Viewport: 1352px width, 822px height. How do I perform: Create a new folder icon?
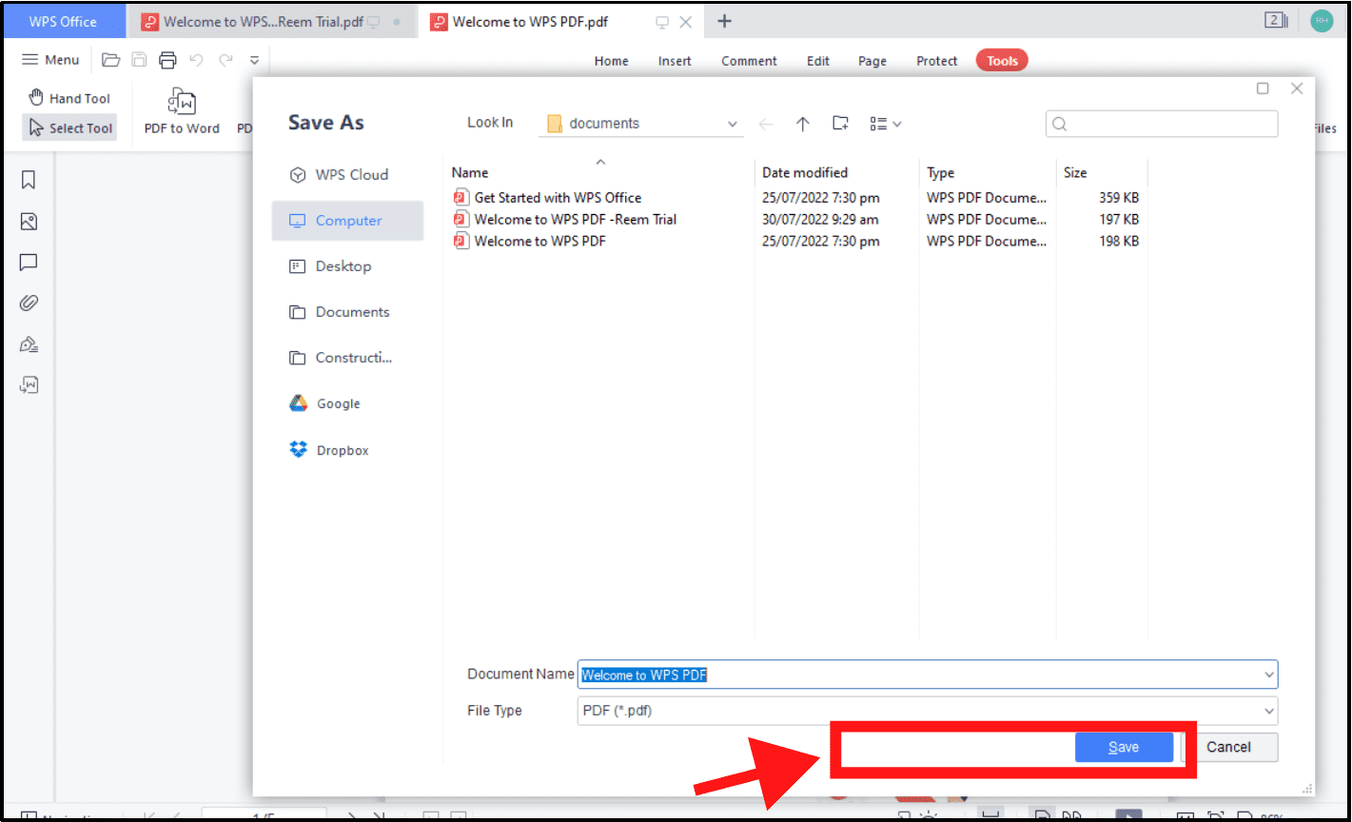coord(840,124)
